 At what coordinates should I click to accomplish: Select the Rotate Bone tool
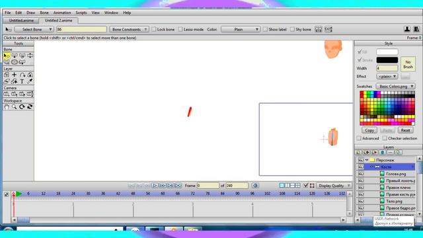tap(30, 56)
